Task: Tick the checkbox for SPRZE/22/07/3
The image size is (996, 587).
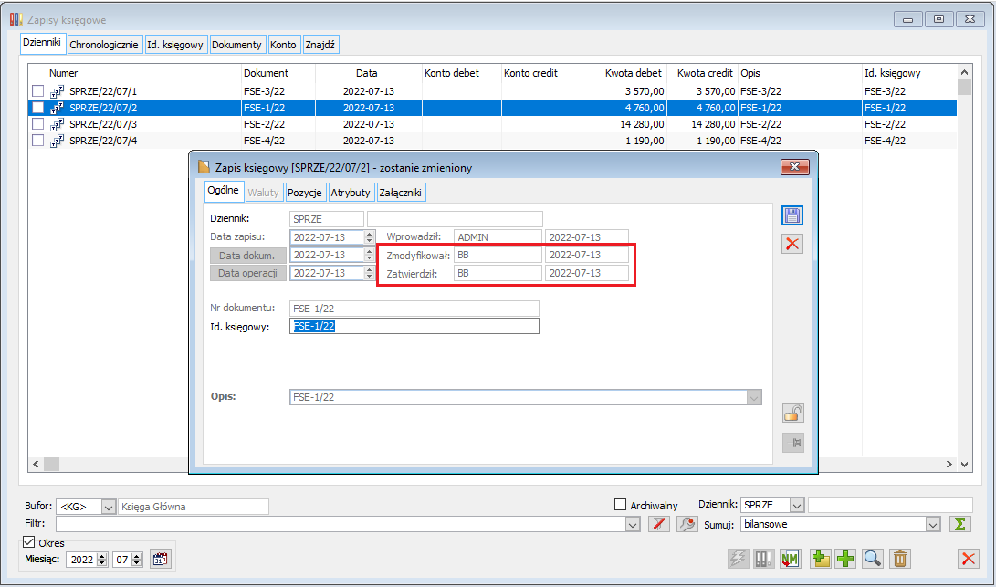Action: [x=38, y=124]
